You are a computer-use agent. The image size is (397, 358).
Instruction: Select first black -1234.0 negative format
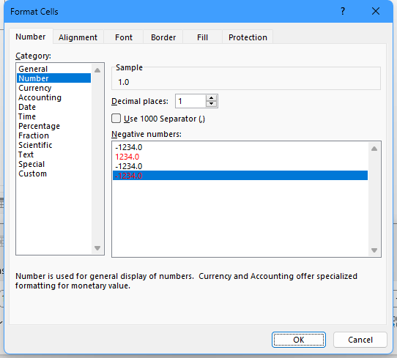[x=240, y=147]
